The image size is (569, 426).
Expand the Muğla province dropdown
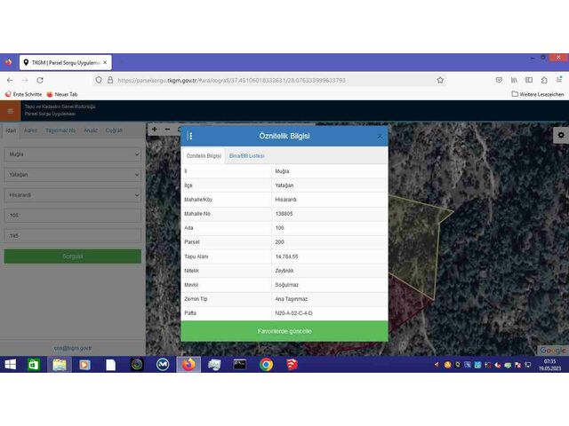[72, 154]
